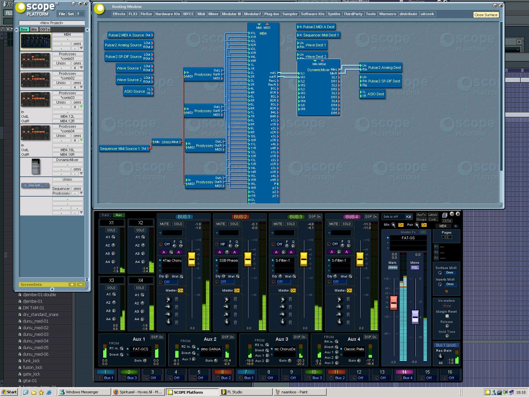Click the Sequencer Midi Source 1 module
The height and width of the screenshot is (397, 529).
click(x=124, y=149)
